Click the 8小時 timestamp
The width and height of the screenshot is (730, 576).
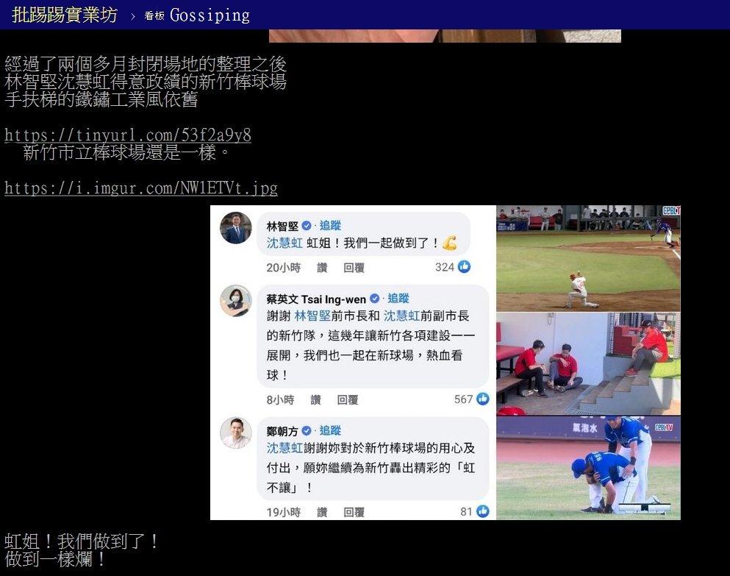pos(280,400)
